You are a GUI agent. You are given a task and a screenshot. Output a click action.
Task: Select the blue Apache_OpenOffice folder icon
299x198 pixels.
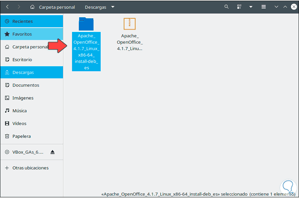86,24
